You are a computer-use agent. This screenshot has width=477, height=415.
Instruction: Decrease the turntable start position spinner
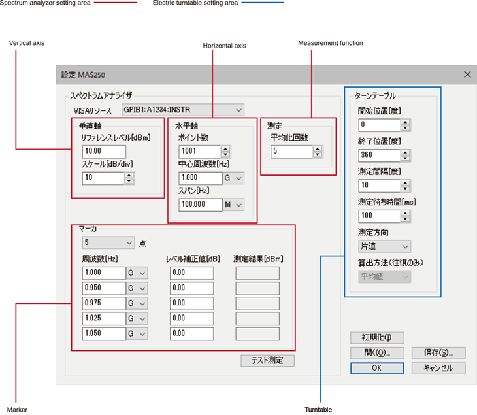point(405,128)
